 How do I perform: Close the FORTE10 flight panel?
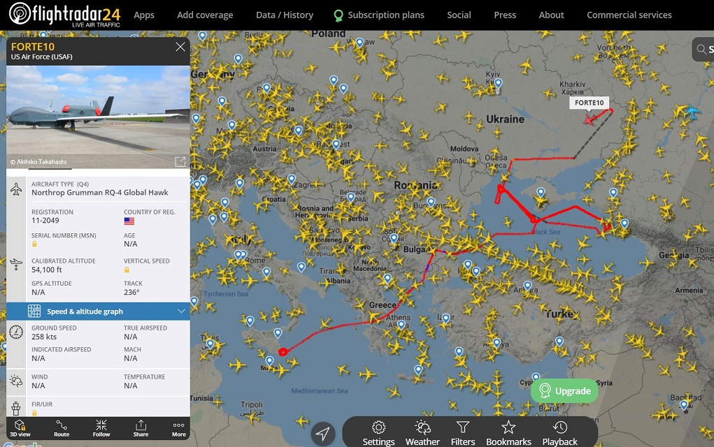coord(180,47)
